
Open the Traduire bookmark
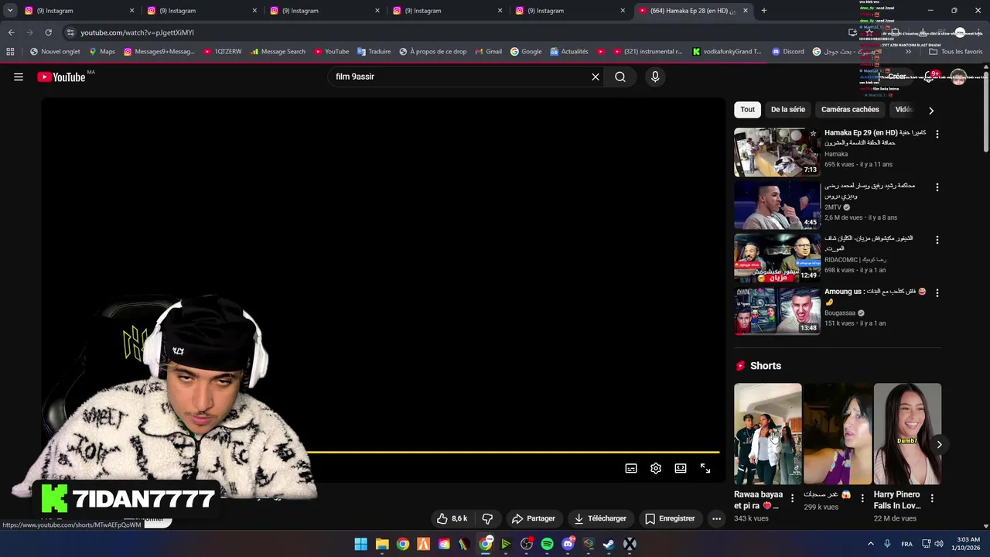[374, 52]
